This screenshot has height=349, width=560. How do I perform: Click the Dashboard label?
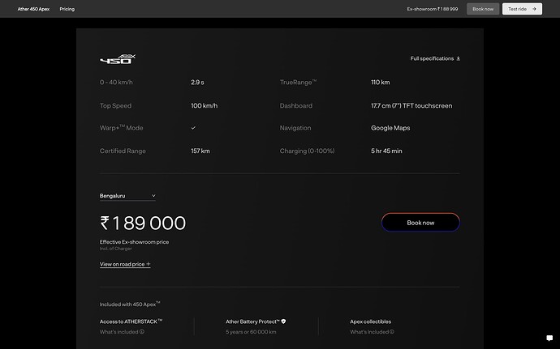[x=296, y=106]
